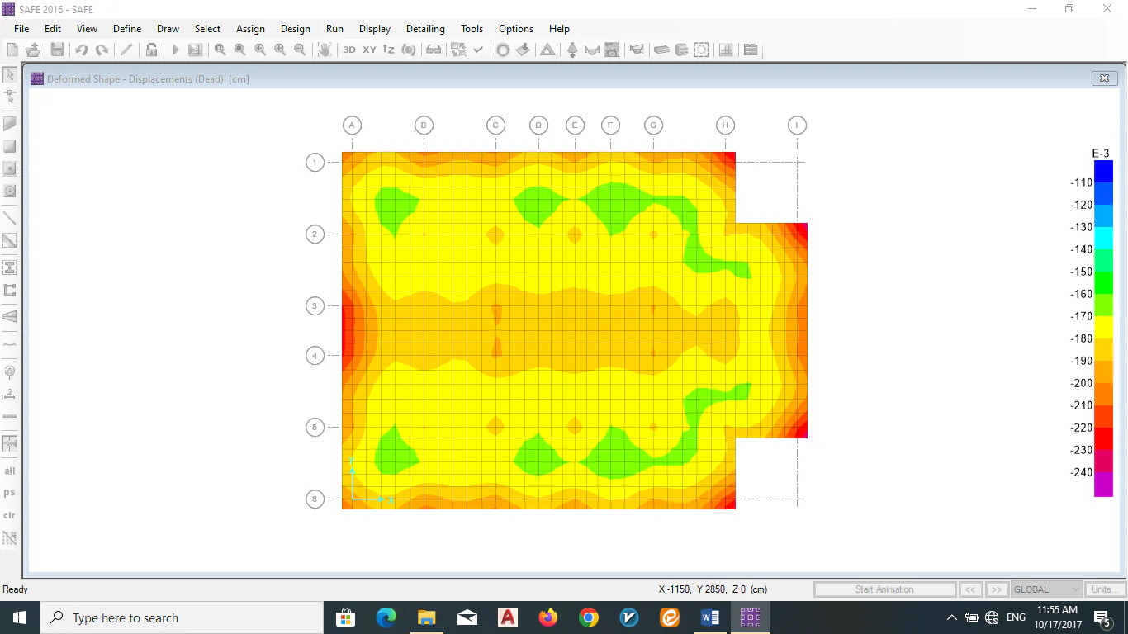Click the Save model toolbar icon
Screen dimensions: 1128x634
(x=58, y=50)
